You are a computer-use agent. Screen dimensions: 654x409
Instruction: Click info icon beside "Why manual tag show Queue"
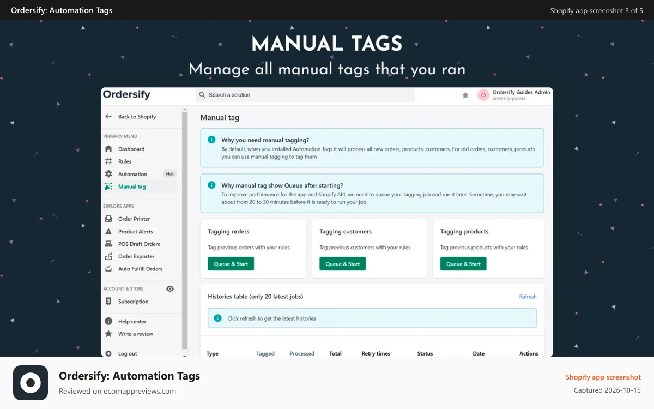(x=211, y=185)
